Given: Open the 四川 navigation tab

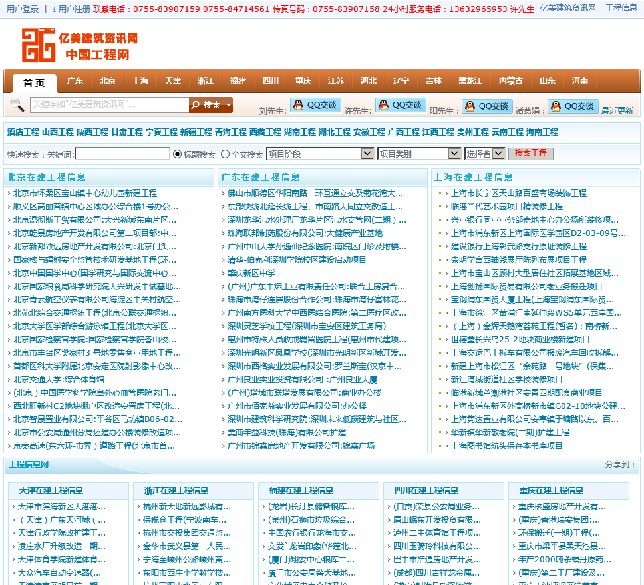Looking at the screenshot, I should [271, 81].
